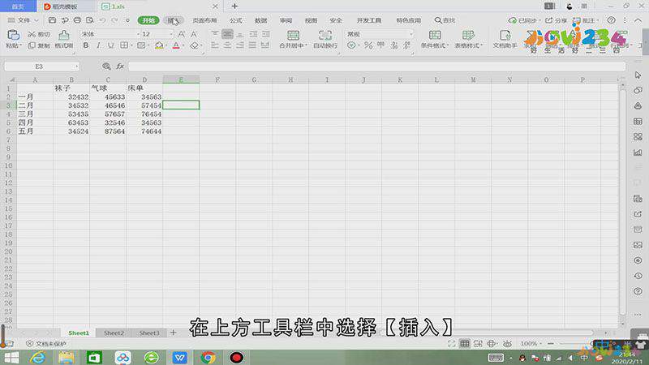Open the number format dropdown (常规)
Screen dimensions: 649x365
tap(410, 34)
